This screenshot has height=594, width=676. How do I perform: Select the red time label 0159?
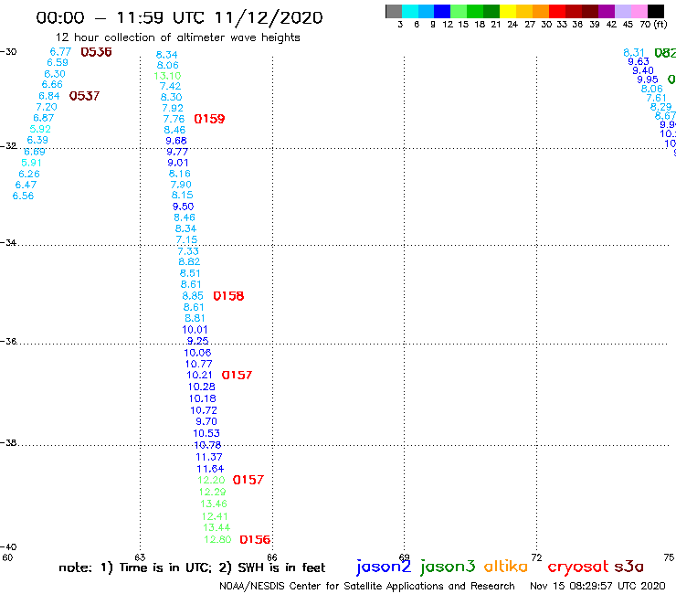pyautogui.click(x=209, y=119)
